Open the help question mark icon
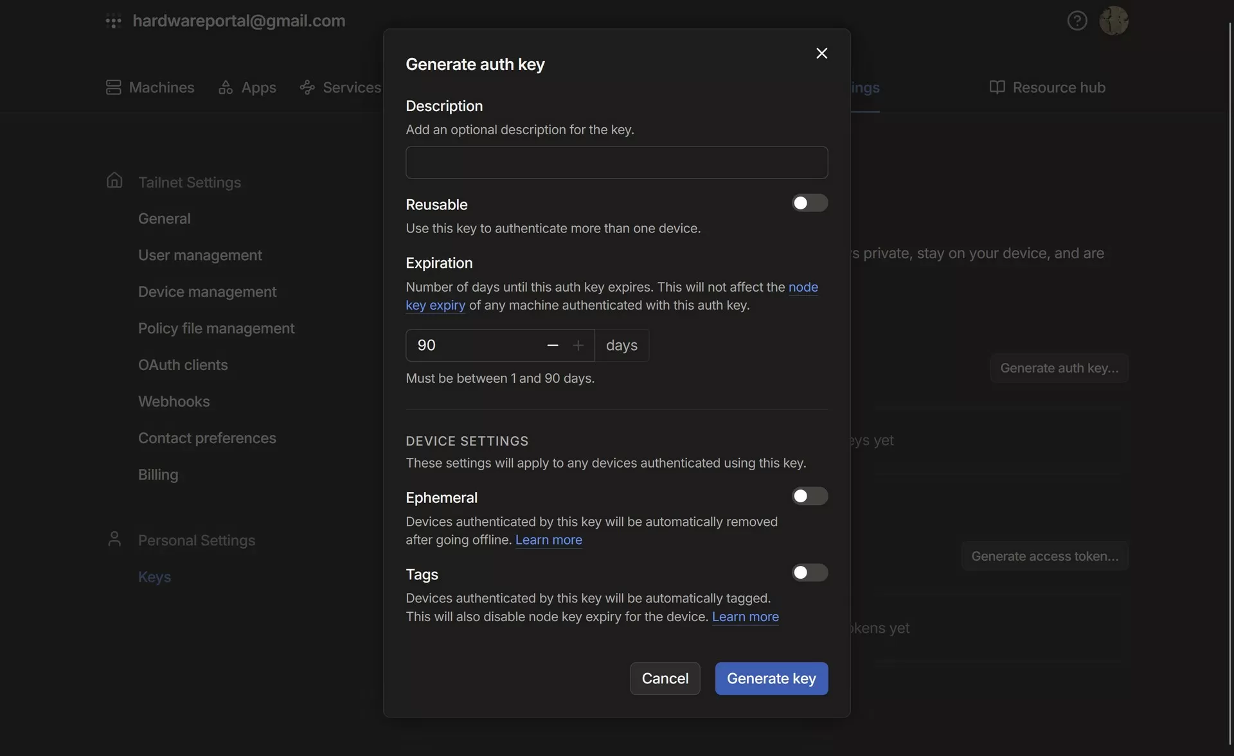This screenshot has width=1234, height=756. point(1077,21)
